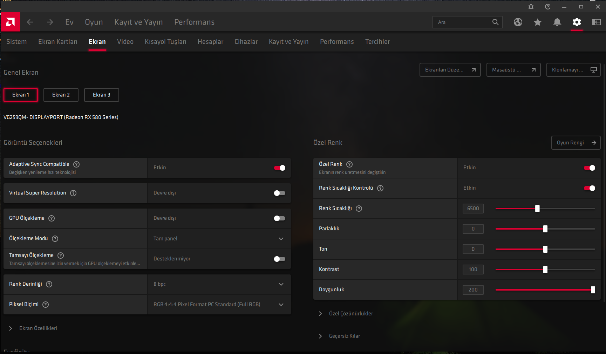Click Doygunluk slider handle

coord(593,290)
